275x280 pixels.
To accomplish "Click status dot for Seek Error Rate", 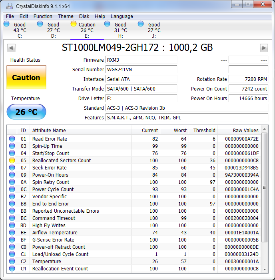I will pyautogui.click(x=12, y=167).
